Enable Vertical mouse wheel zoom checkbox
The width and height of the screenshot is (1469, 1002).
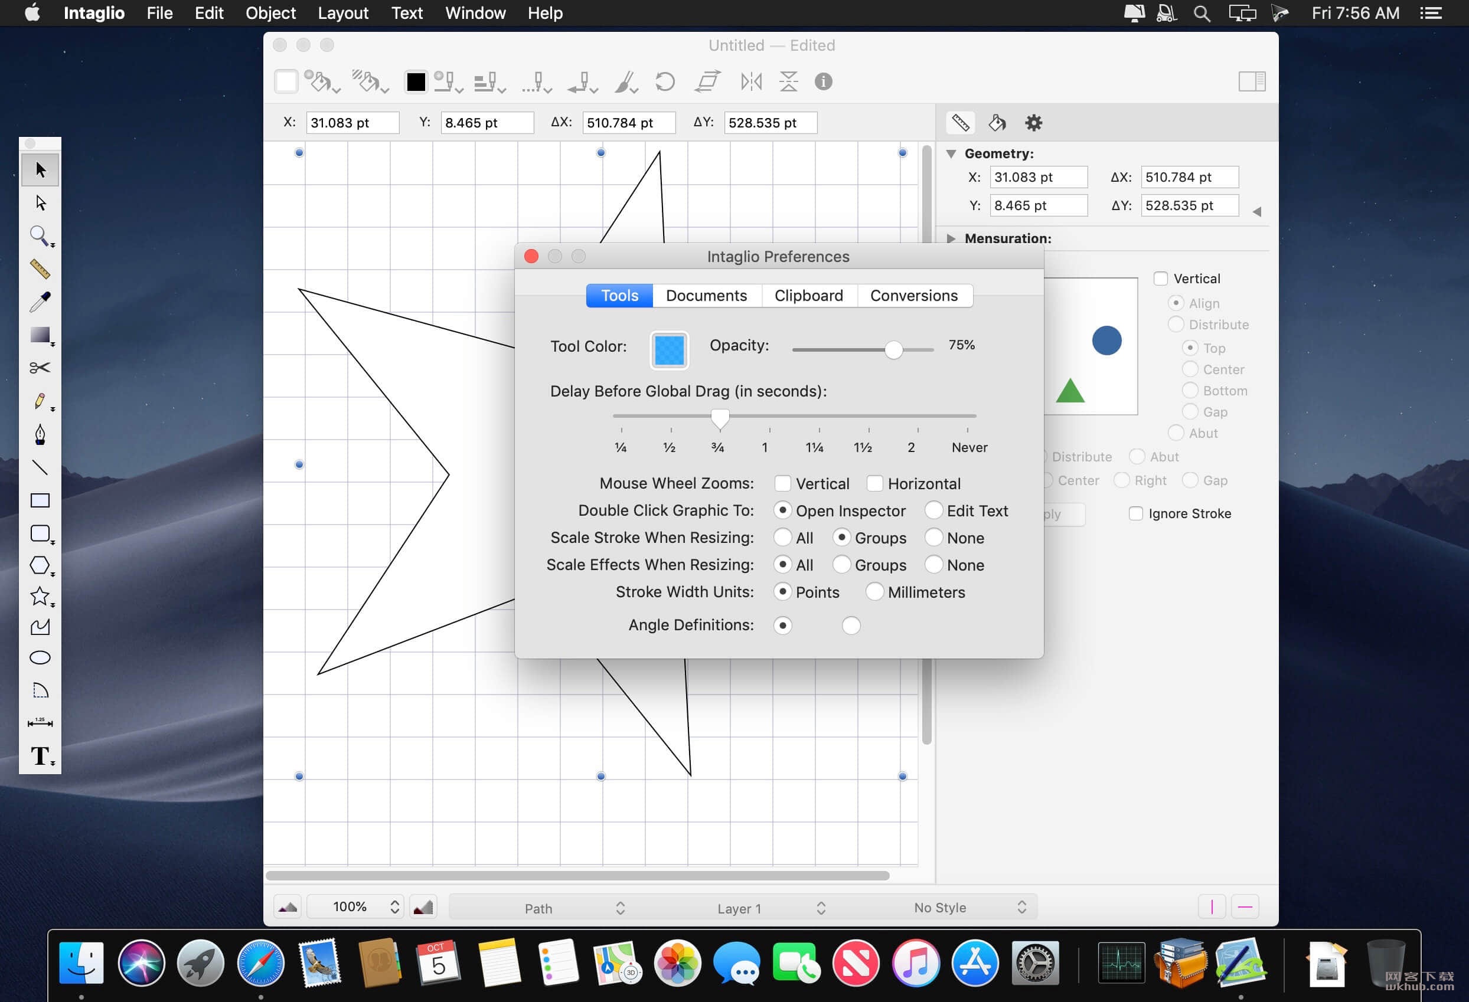(782, 483)
